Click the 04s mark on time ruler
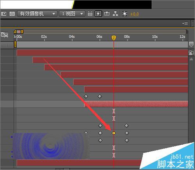 72,37
